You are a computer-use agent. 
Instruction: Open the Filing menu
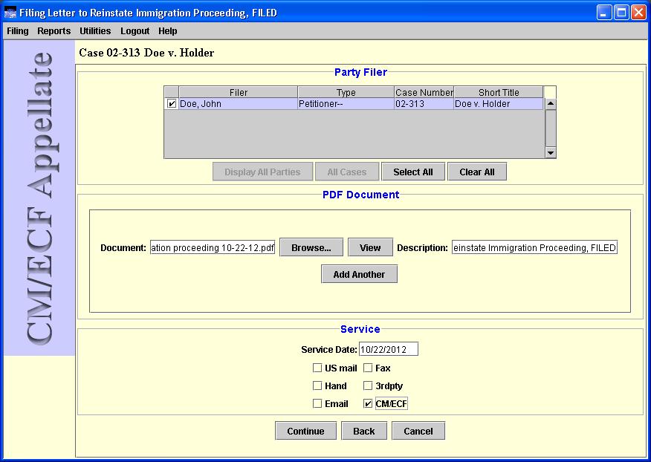tap(17, 31)
